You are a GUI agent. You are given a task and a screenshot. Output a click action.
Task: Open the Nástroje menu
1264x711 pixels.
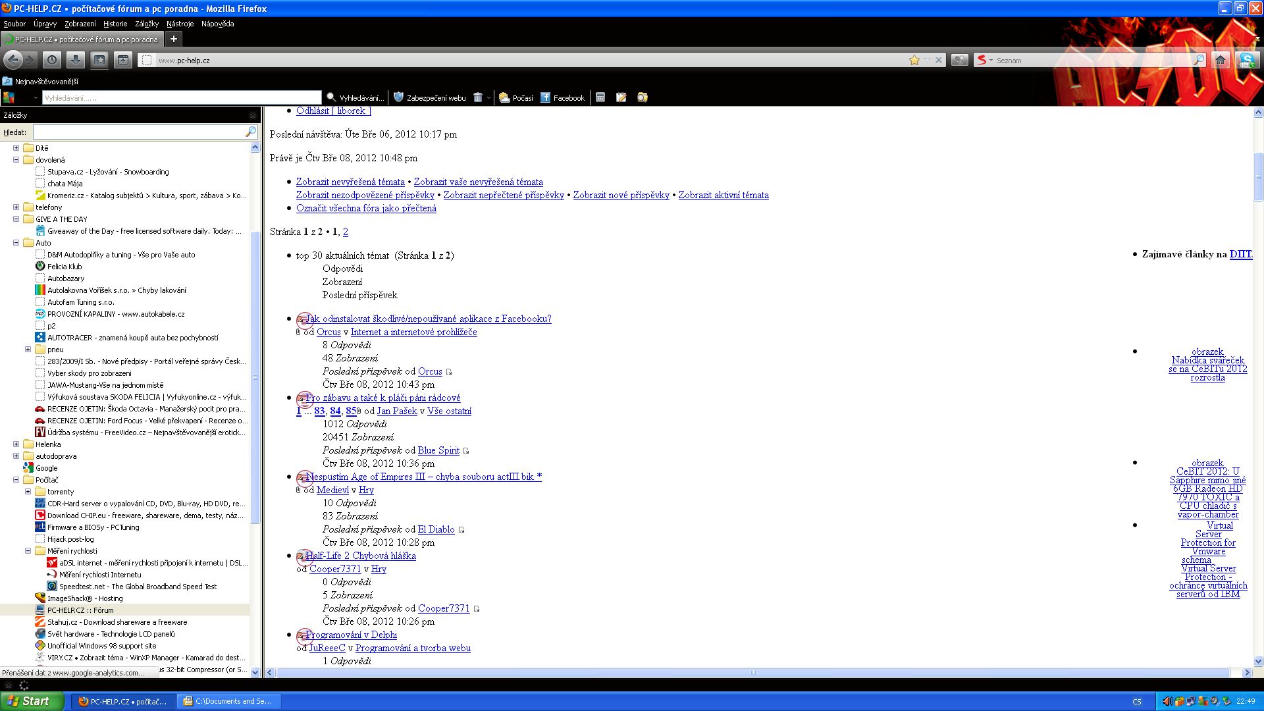pos(180,24)
